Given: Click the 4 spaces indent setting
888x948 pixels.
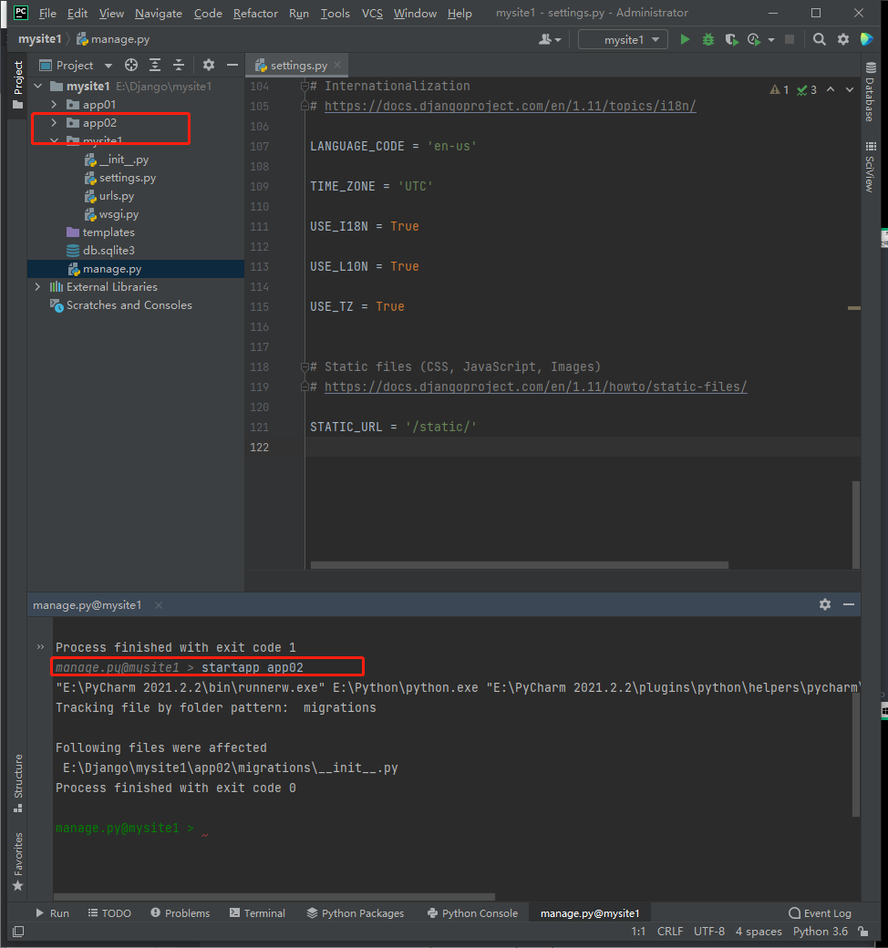Looking at the screenshot, I should point(759,932).
